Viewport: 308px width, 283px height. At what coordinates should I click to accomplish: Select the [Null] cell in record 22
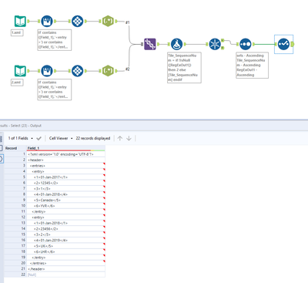[66, 275]
